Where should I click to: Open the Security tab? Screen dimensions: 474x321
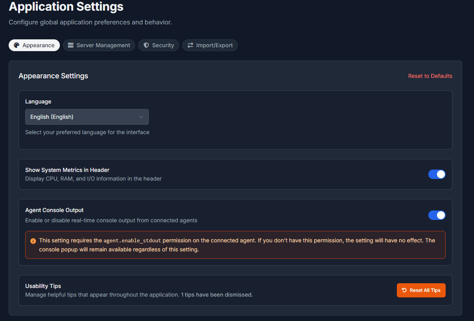(x=159, y=45)
